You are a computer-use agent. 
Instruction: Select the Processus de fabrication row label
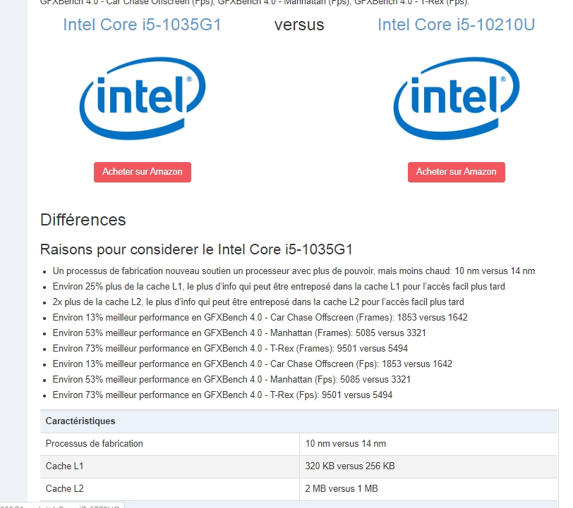click(95, 444)
